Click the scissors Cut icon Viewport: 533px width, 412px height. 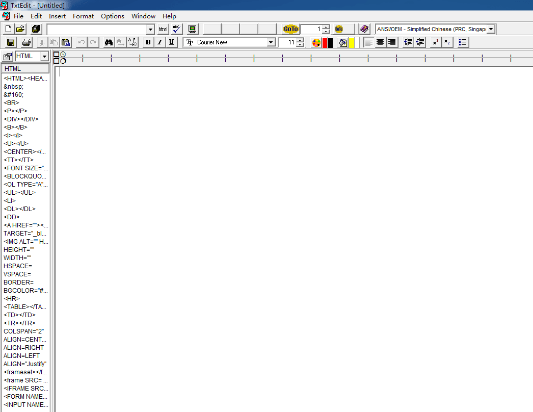(x=42, y=42)
